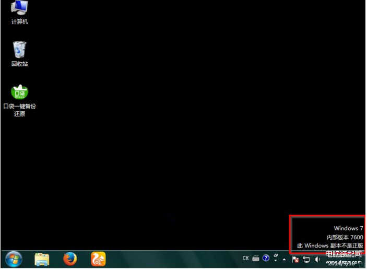Screen dimensions: 367x269
Task: Select the 口袋一键备份还原 desktop icon
Action: pyautogui.click(x=19, y=92)
